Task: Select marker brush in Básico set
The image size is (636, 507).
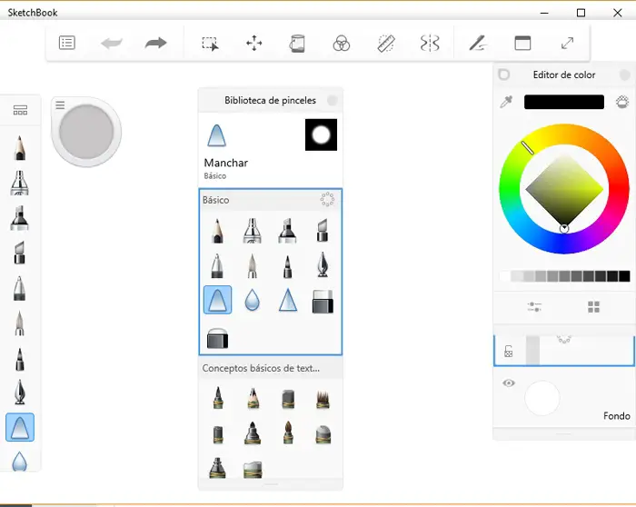Action: pyautogui.click(x=287, y=231)
